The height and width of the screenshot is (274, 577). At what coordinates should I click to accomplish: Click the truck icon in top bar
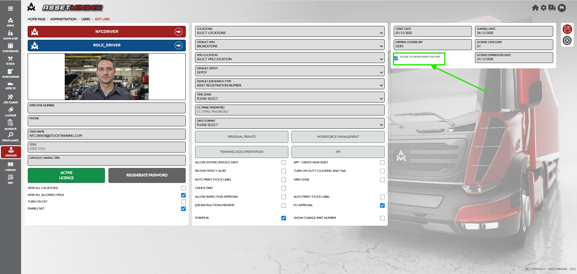click(552, 8)
